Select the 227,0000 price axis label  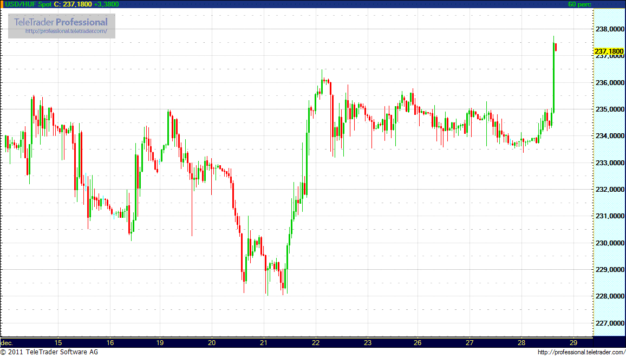coord(610,323)
